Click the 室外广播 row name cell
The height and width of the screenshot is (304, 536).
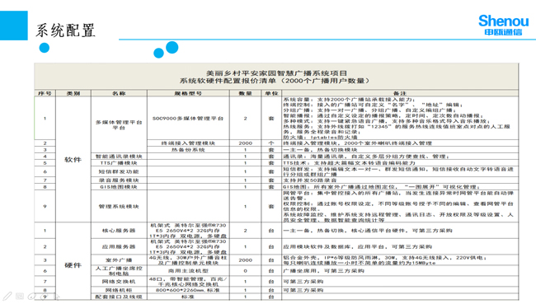119,260
